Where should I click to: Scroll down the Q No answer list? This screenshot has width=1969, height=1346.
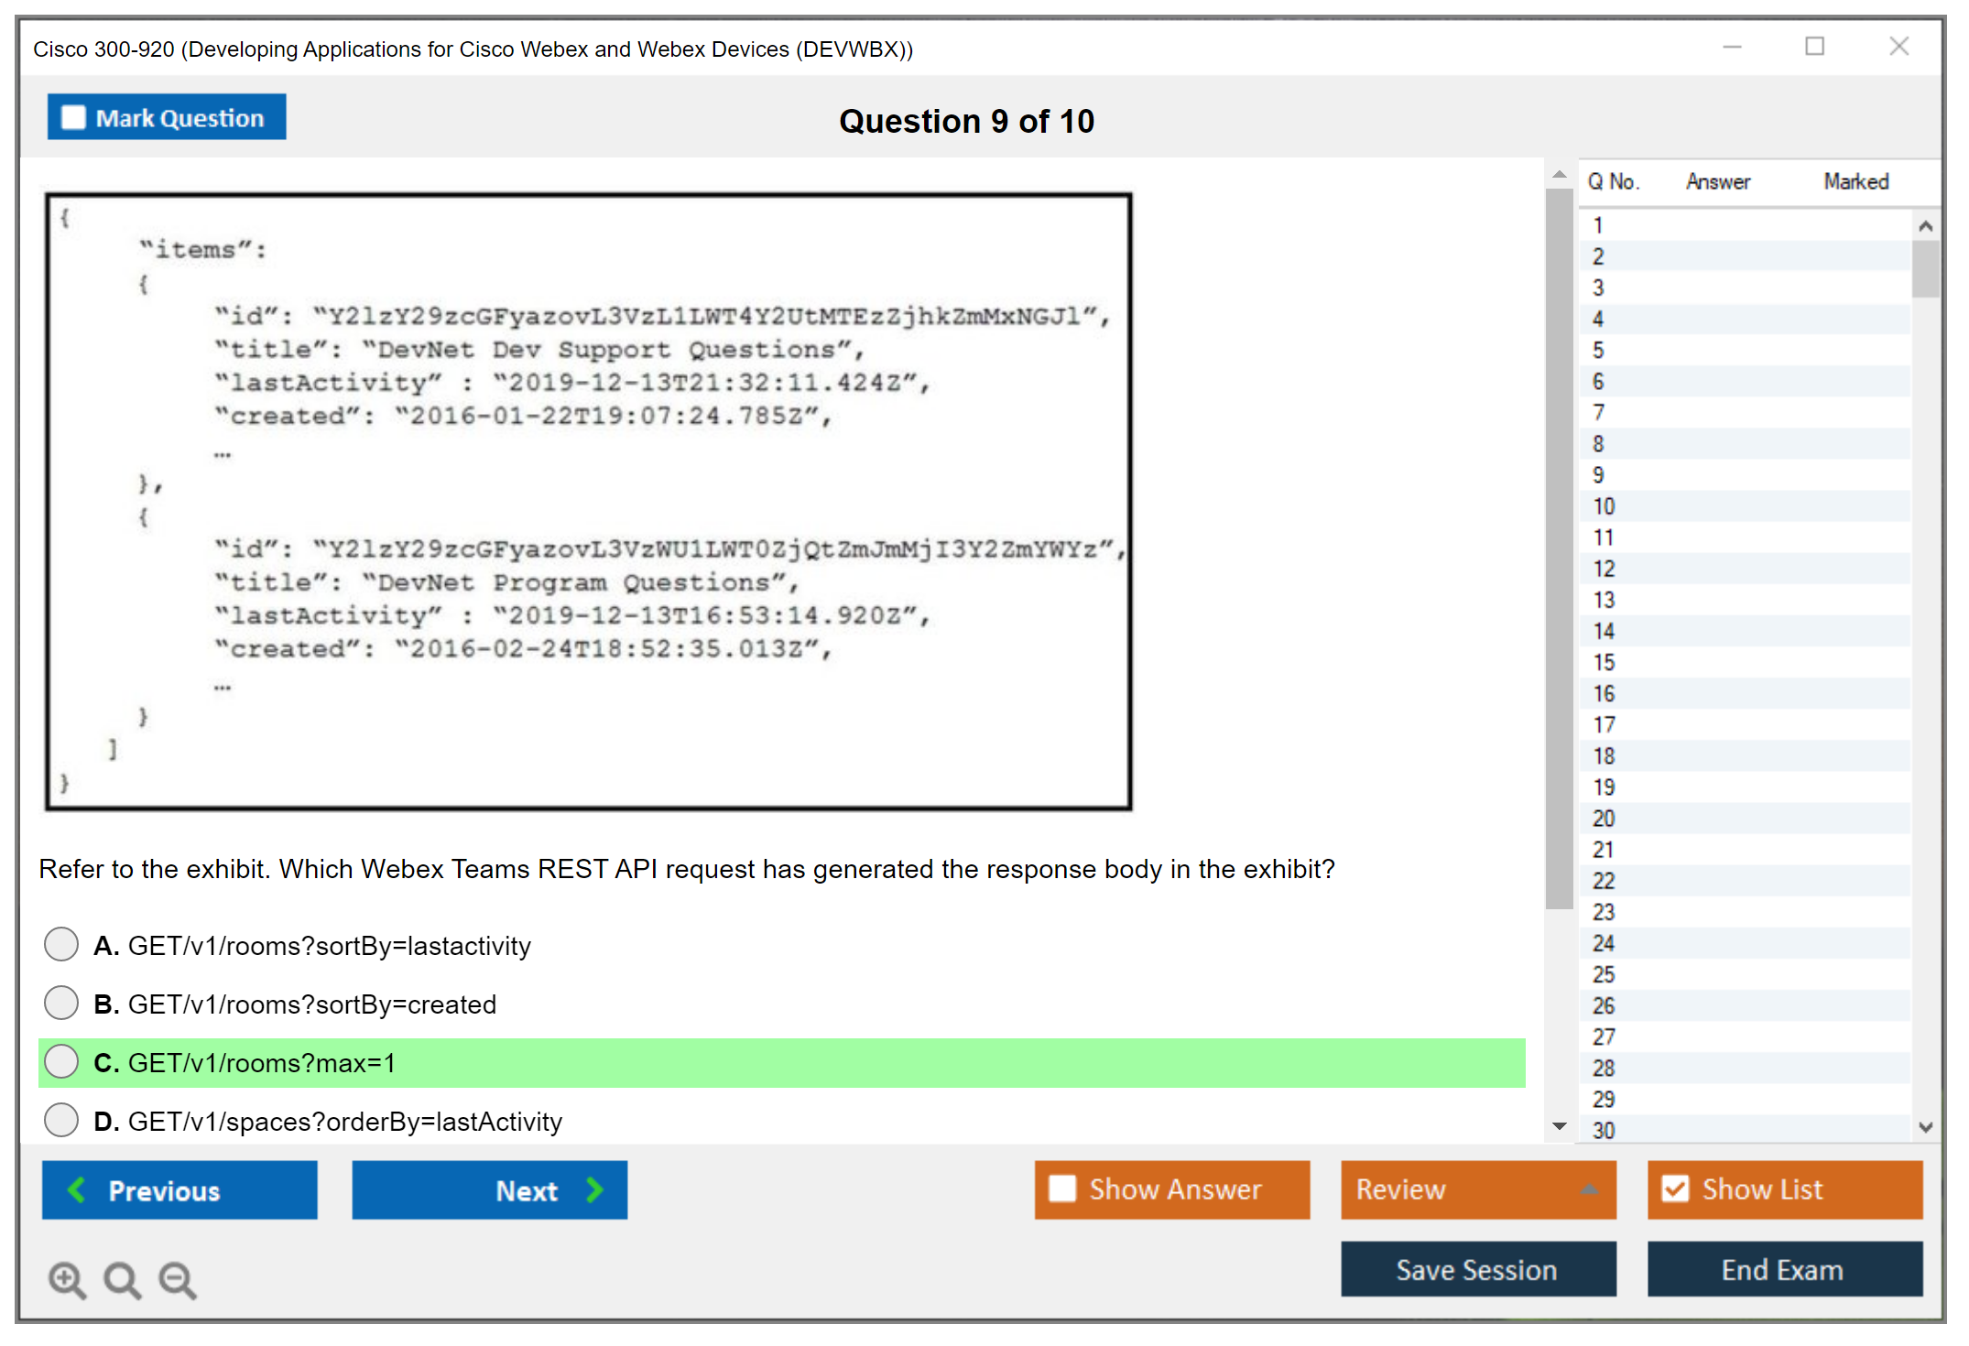point(1920,1129)
